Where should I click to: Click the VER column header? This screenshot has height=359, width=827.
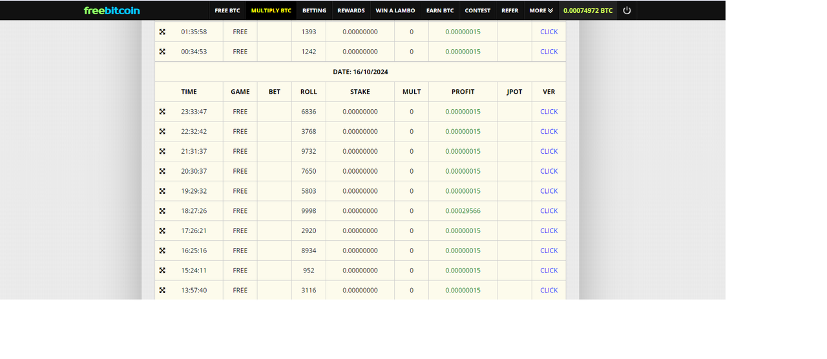point(549,92)
